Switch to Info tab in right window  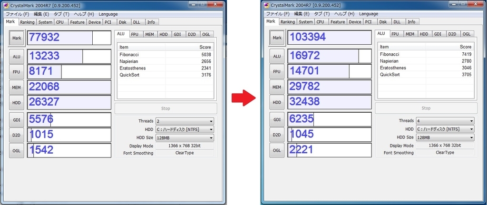411,22
